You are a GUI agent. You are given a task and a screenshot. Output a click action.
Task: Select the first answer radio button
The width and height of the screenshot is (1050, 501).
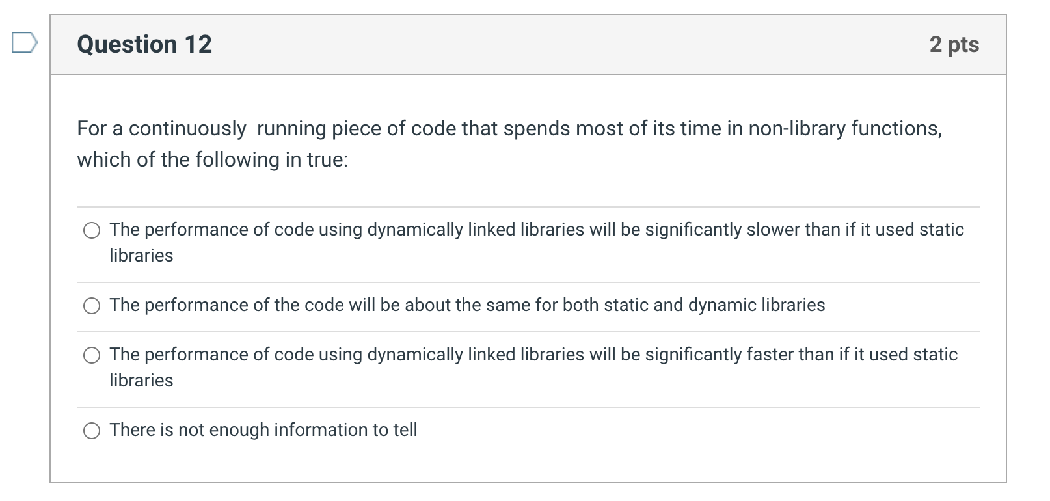[92, 230]
